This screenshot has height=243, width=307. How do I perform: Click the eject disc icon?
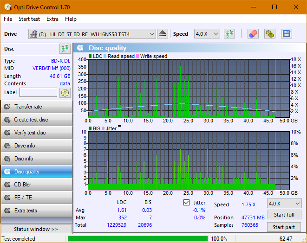[x=162, y=34]
